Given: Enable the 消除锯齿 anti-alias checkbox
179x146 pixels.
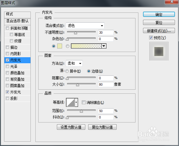Looking at the screenshot, I should point(84,102).
